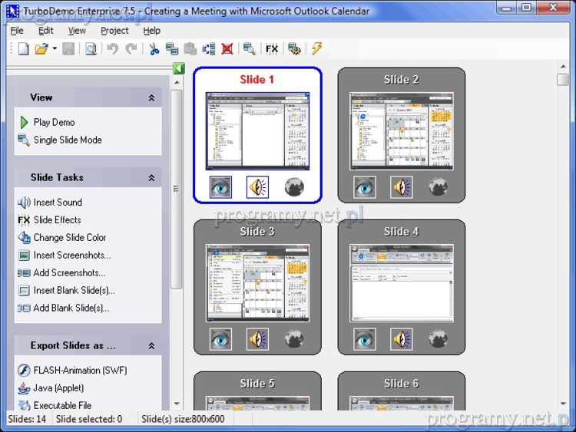Click the red X delete slide icon

click(x=227, y=49)
